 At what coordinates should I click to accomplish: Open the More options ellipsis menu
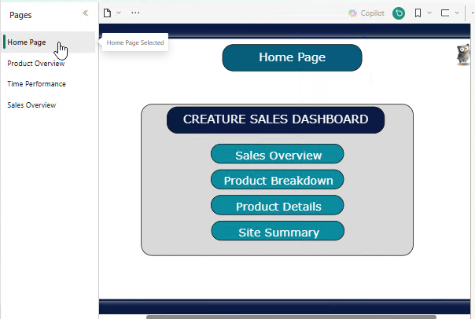click(x=135, y=13)
